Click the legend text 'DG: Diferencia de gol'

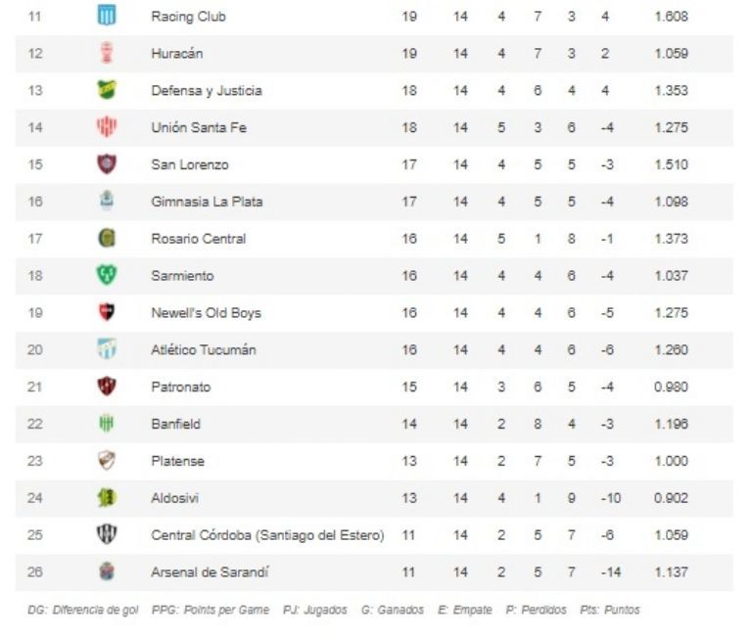(83, 611)
